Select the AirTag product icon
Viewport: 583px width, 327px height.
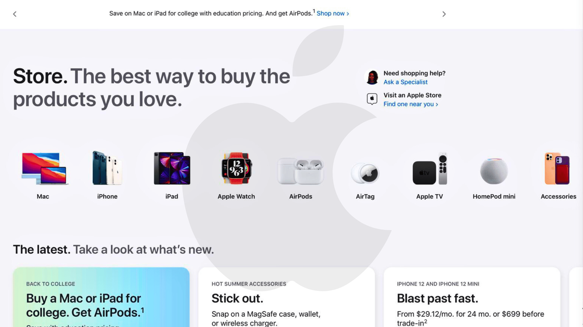coord(365,173)
